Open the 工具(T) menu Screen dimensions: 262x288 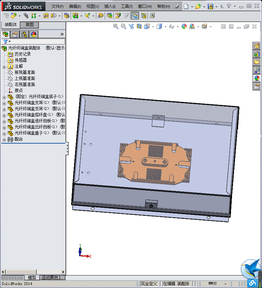(127, 6)
